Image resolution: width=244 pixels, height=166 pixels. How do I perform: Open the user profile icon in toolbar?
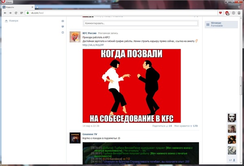pyautogui.click(x=239, y=13)
